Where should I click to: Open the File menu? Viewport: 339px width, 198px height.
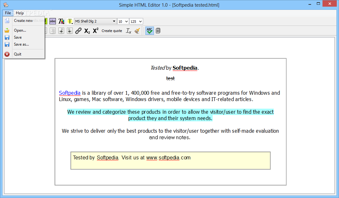8,13
